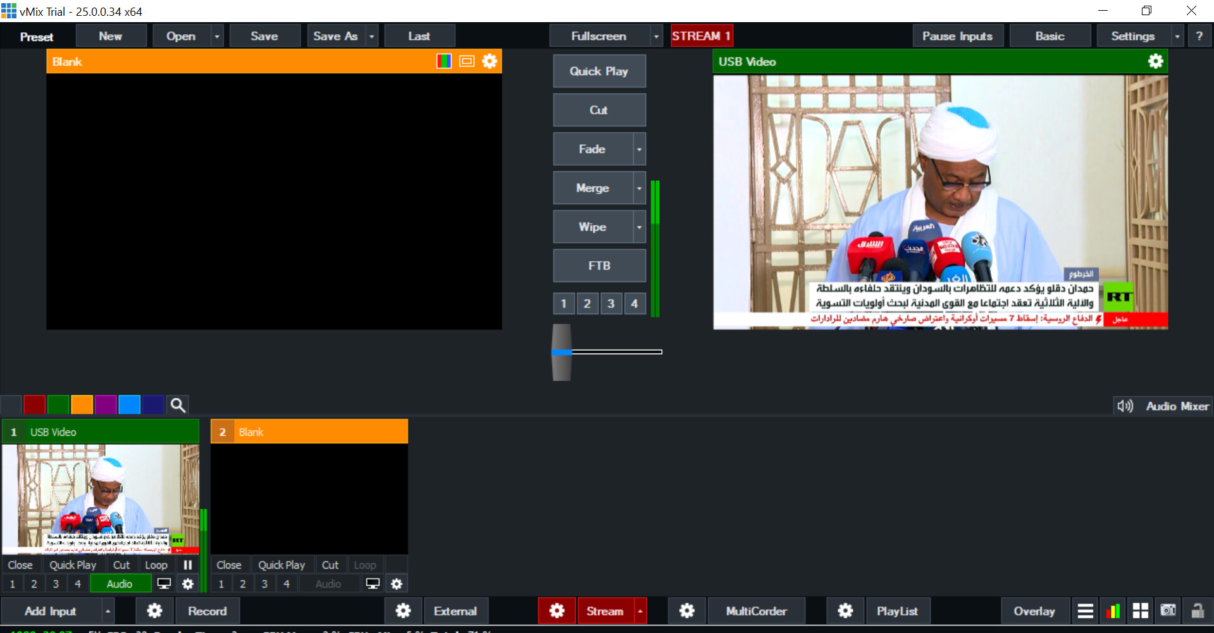
Task: Switch to the Blank input tab
Action: tap(309, 431)
